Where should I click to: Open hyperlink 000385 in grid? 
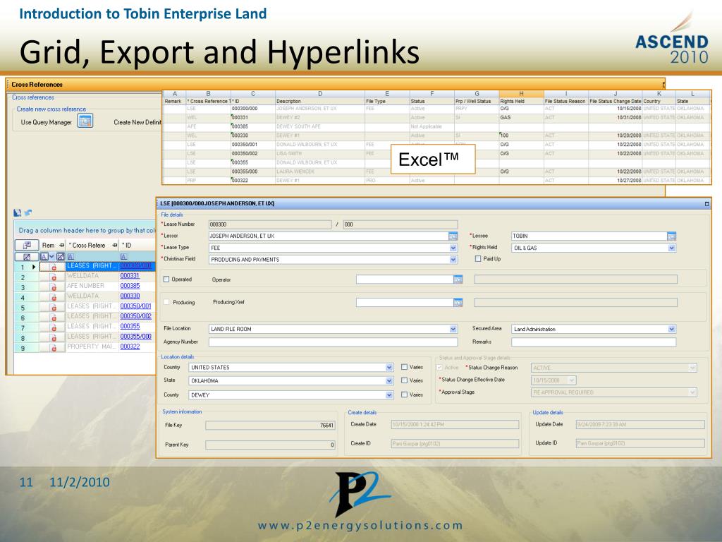tap(130, 286)
